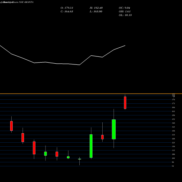Click the 91 price axis label
The height and width of the screenshot is (182, 182).
[173, 166]
